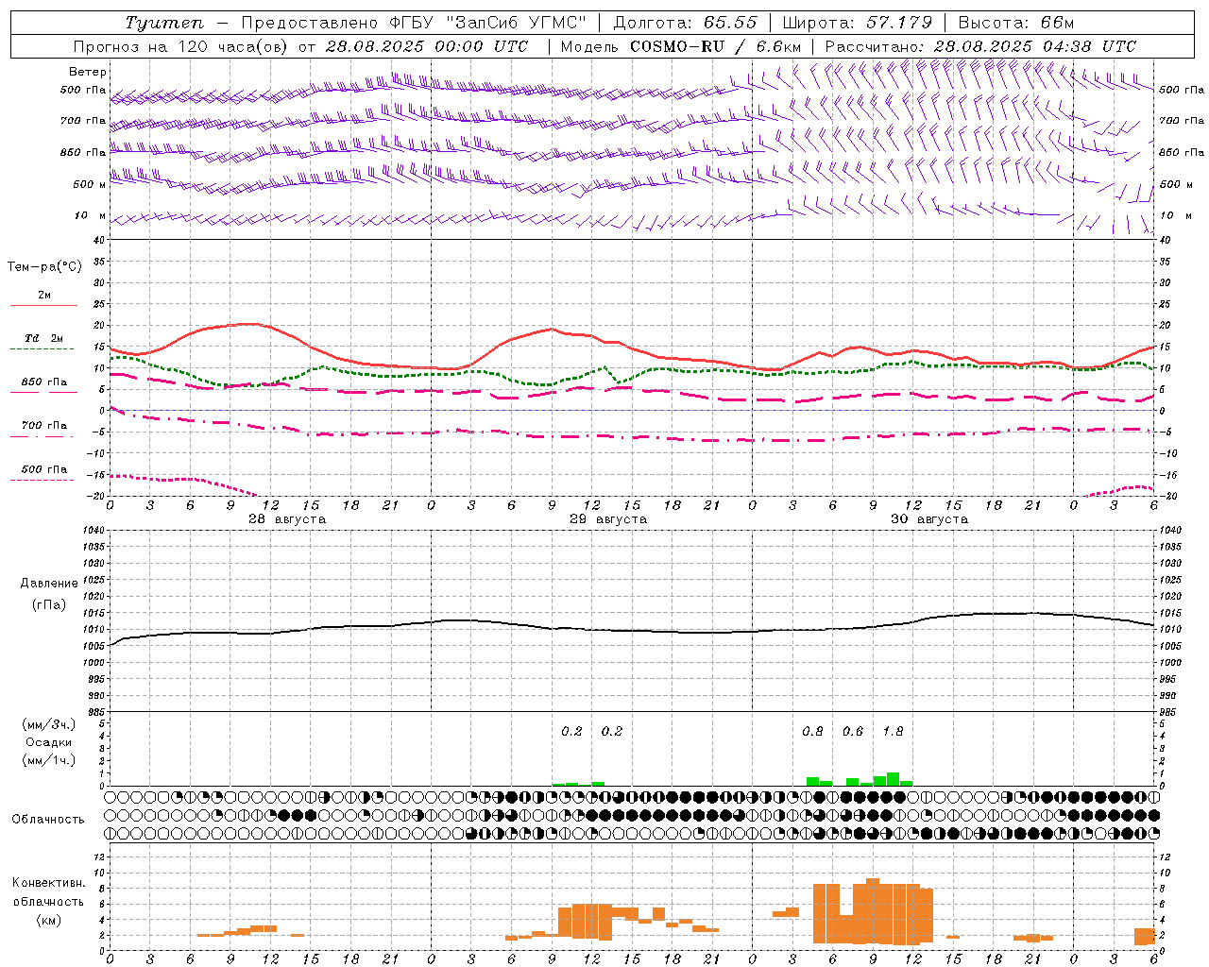Viewport: 1209px width, 967px height.
Task: Select the "Высота: 66м" header value
Action: click(1016, 23)
